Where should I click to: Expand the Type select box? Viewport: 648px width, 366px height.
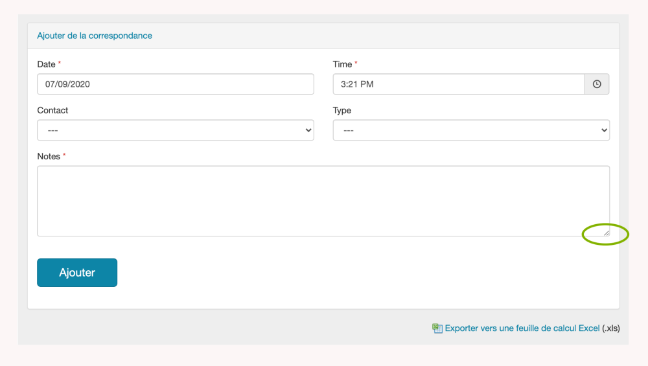[x=471, y=130]
